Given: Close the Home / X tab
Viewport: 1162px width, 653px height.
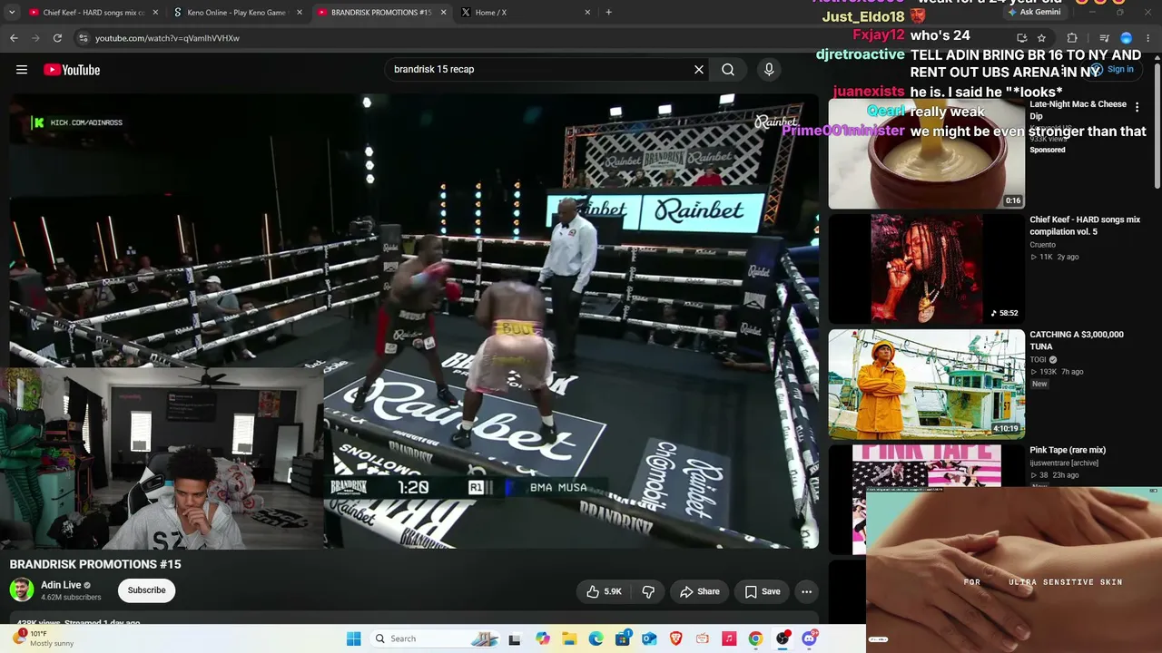Looking at the screenshot, I should pos(587,13).
